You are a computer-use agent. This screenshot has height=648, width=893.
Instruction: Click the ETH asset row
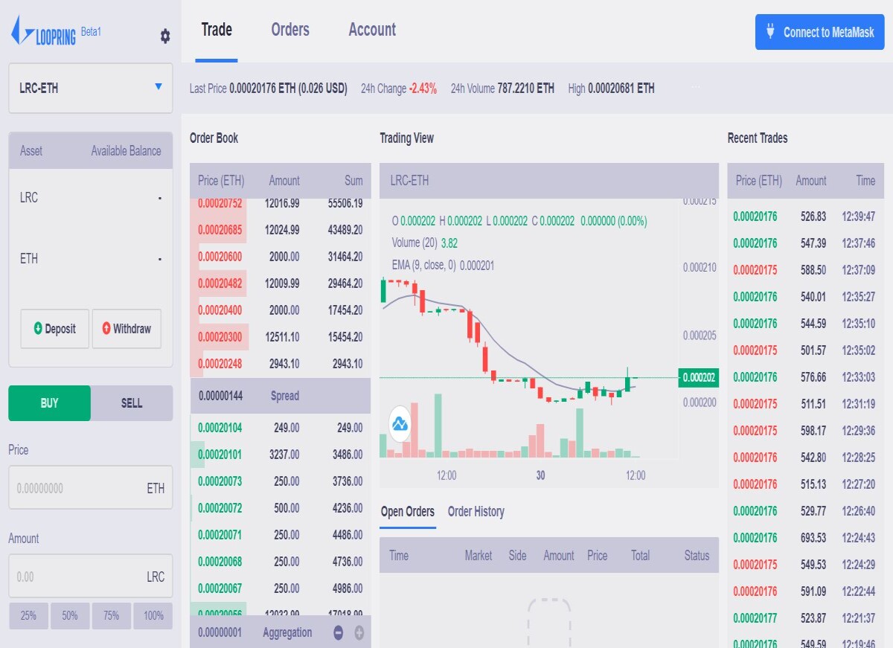click(90, 259)
